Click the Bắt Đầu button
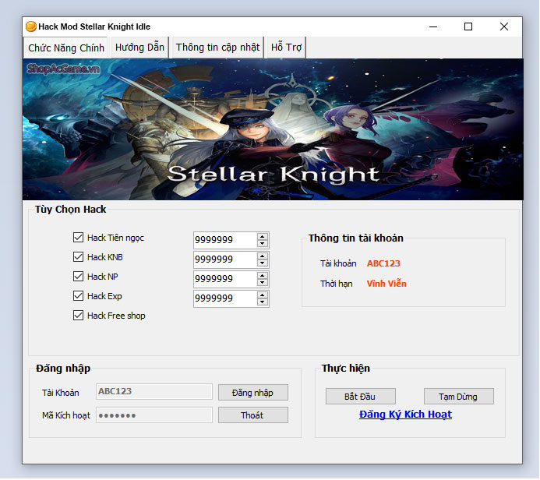Screen dimensions: 540x480 coord(361,397)
